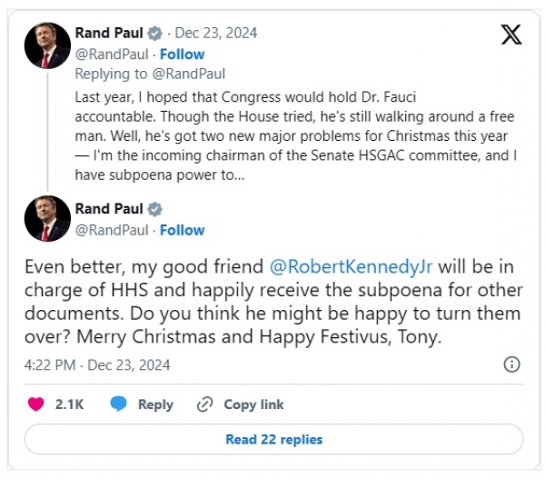Click the 'Copy link' text
Viewport: 545px width, 479px height.
253,404
